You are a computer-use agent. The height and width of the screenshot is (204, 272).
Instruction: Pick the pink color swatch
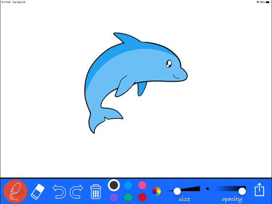coord(142,185)
